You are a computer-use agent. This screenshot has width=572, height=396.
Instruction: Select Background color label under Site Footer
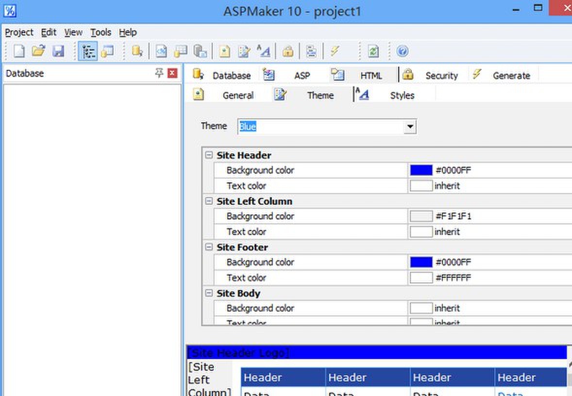[x=260, y=262]
